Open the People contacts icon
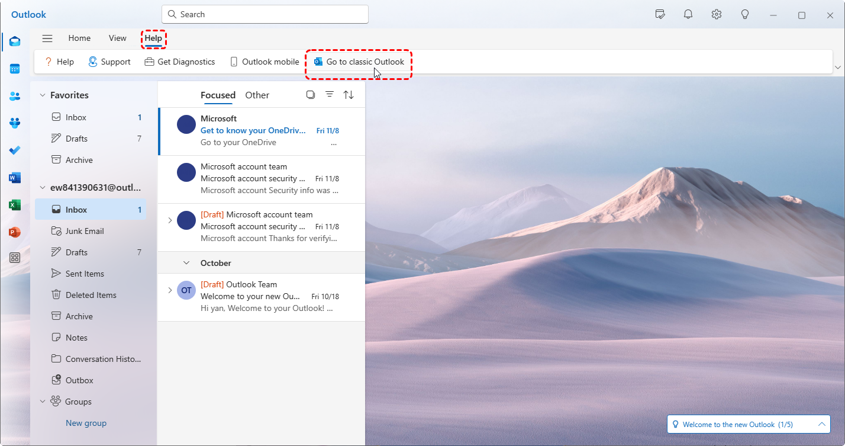Viewport: 845px width, 446px height. click(15, 96)
